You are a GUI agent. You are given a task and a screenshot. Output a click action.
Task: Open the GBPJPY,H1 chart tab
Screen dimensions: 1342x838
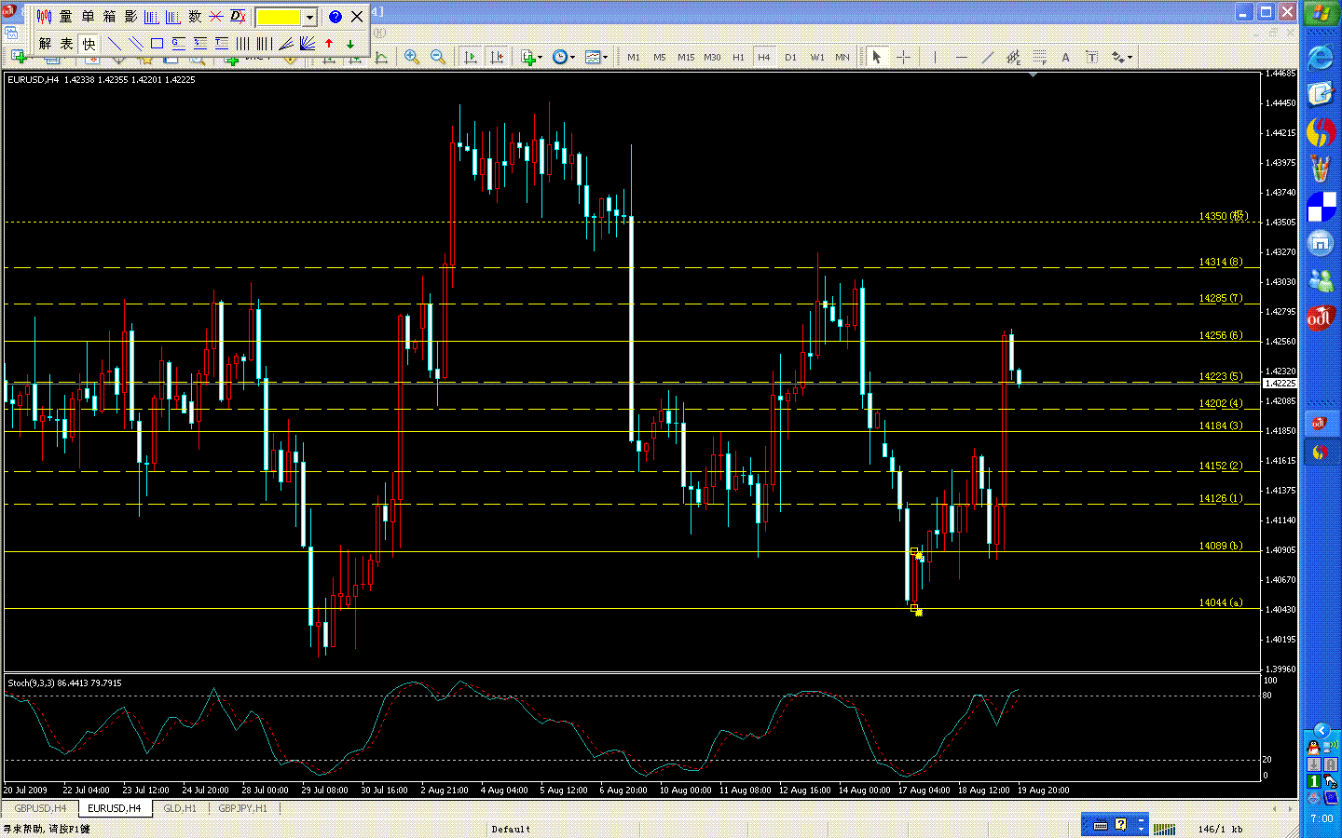click(242, 808)
